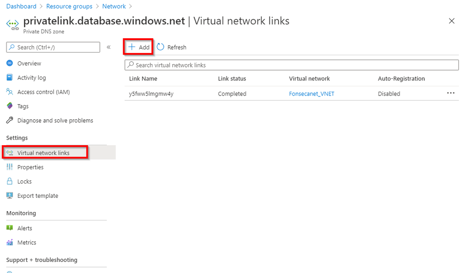
Task: Click the Add button in toolbar
Action: [138, 47]
